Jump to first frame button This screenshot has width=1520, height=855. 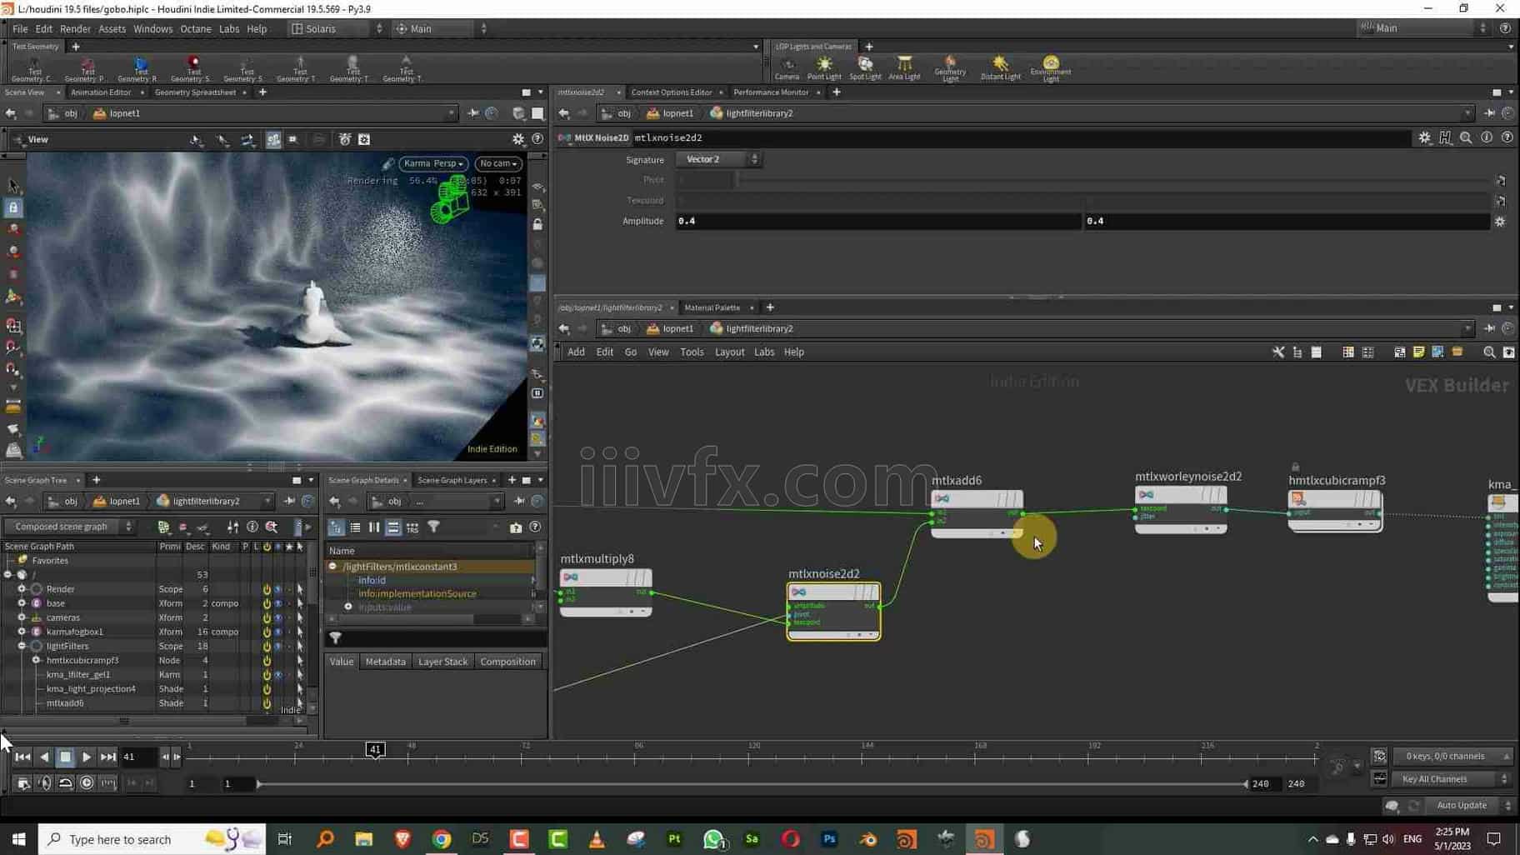coord(22,757)
